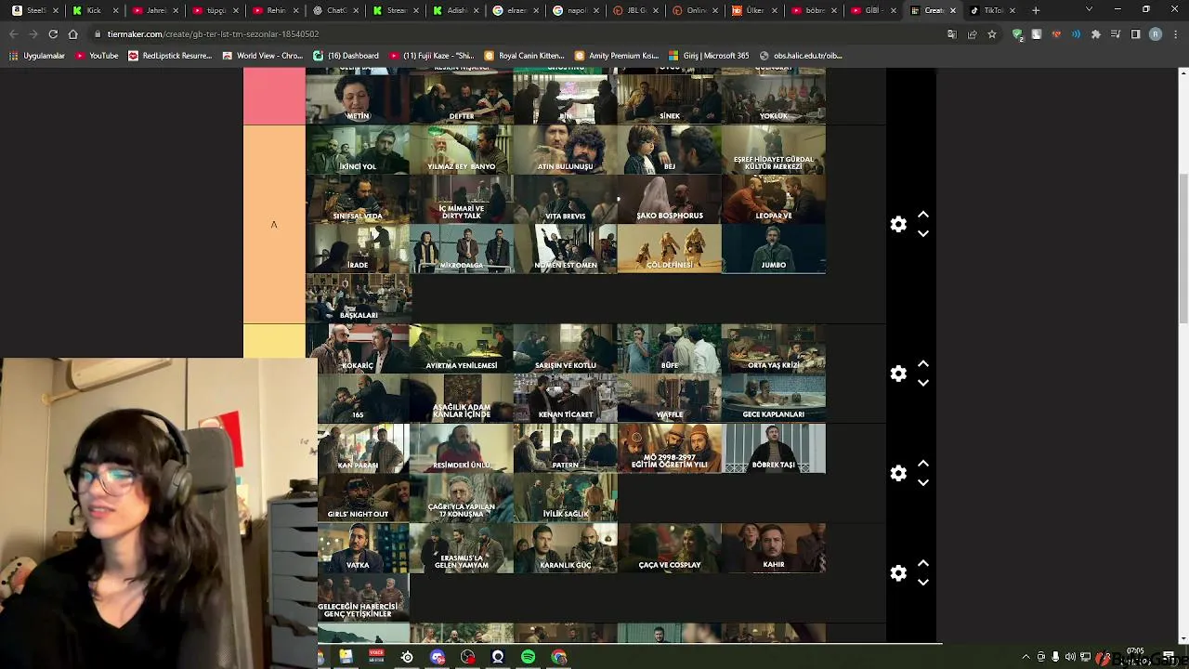Open Spotify from the taskbar
Viewport: 1189px width, 669px height.
(528, 657)
